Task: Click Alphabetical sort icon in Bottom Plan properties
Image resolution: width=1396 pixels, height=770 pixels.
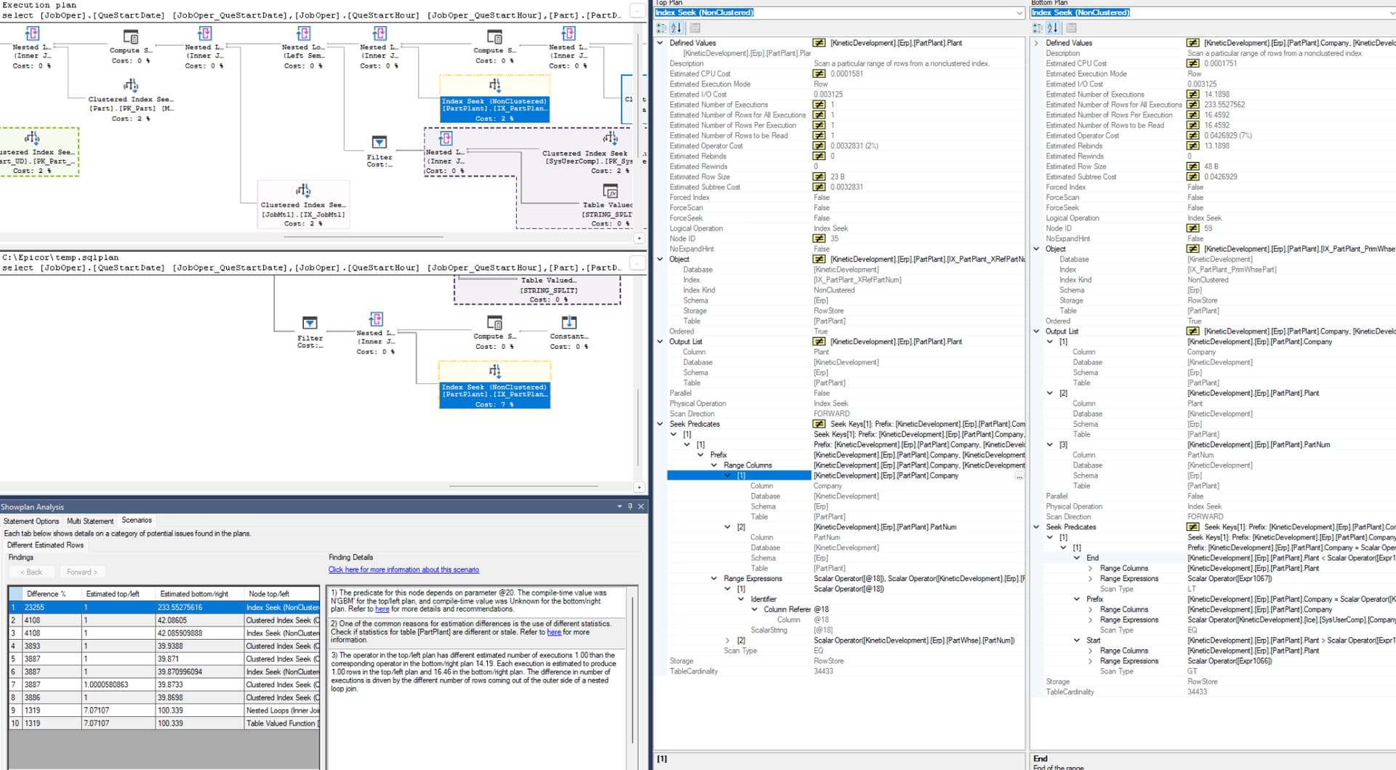Action: [1052, 28]
